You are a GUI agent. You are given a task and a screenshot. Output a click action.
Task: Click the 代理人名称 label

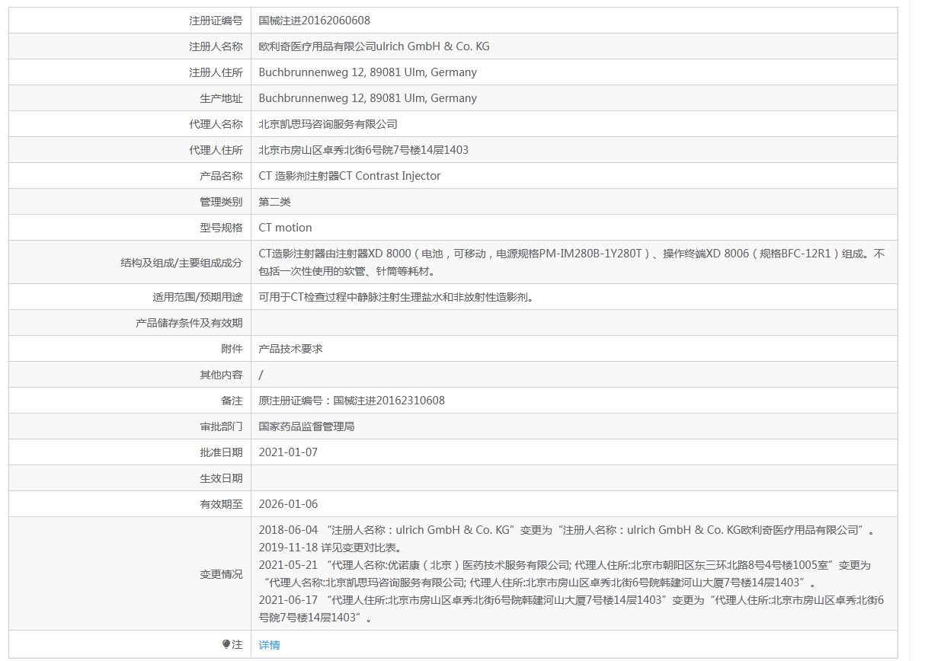[216, 124]
